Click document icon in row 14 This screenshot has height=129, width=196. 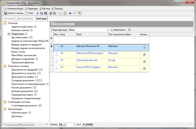(57, 69)
